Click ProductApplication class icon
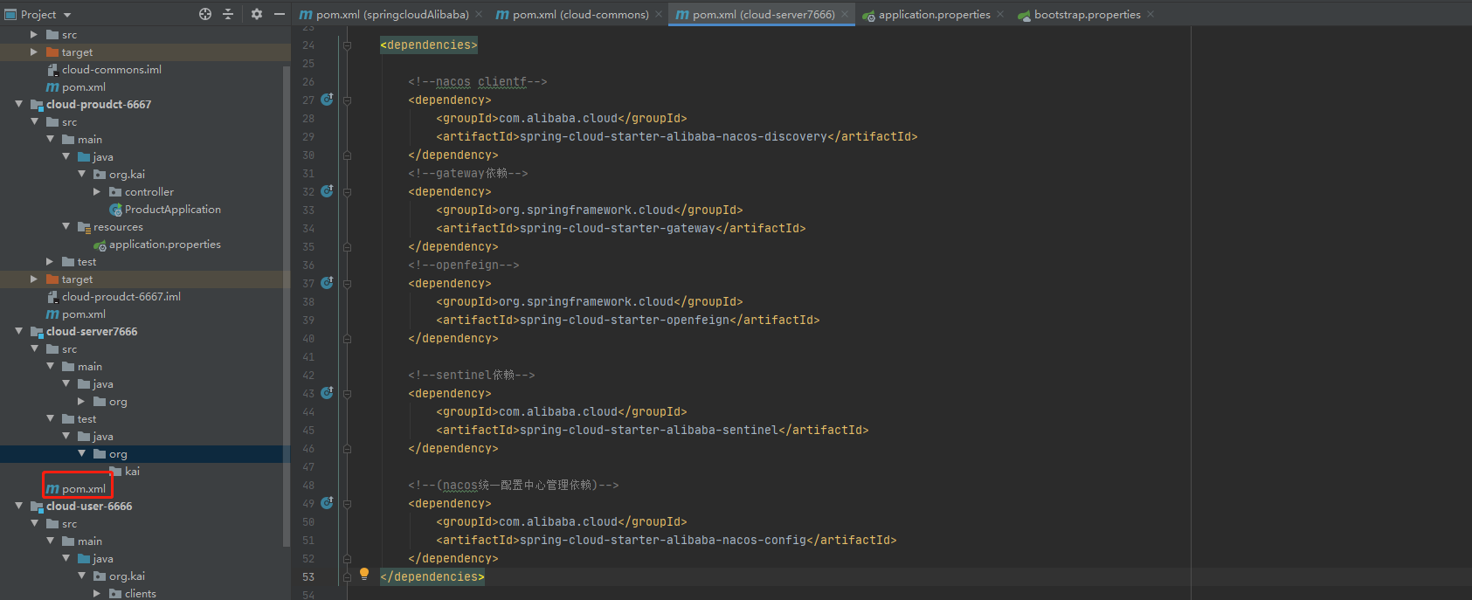This screenshot has height=600, width=1472. point(115,210)
